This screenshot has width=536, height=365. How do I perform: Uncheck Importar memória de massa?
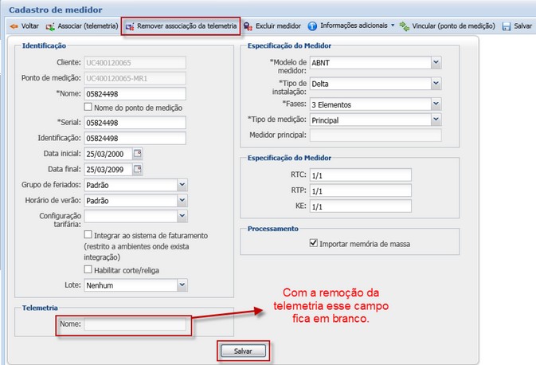(x=314, y=243)
